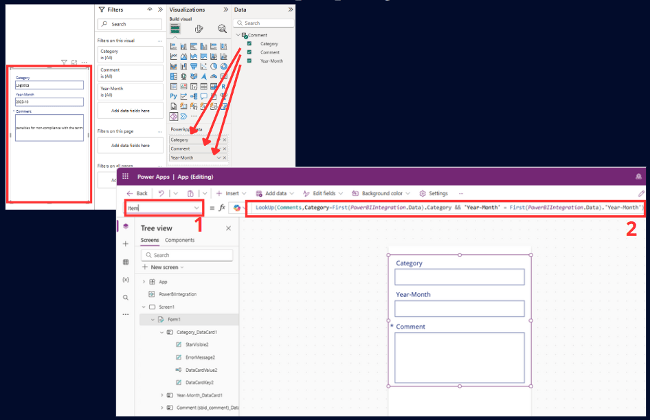The height and width of the screenshot is (420, 650).
Task: Collapse the Screen1 node
Action: point(144,307)
